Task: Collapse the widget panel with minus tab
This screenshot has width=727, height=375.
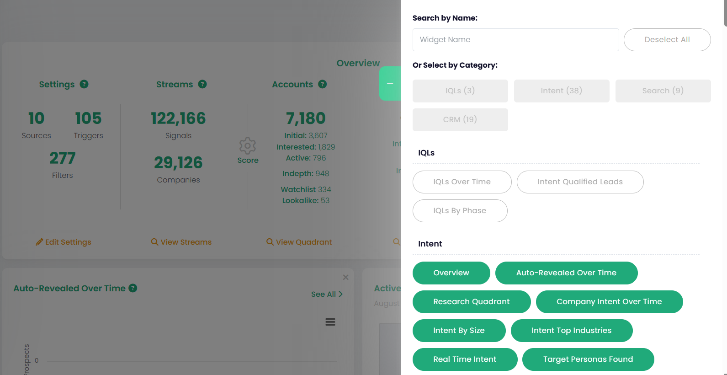Action: (390, 83)
